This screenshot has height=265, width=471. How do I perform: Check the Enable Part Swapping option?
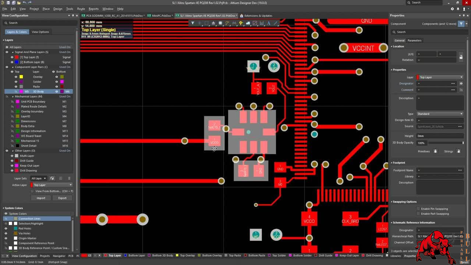(x=418, y=213)
